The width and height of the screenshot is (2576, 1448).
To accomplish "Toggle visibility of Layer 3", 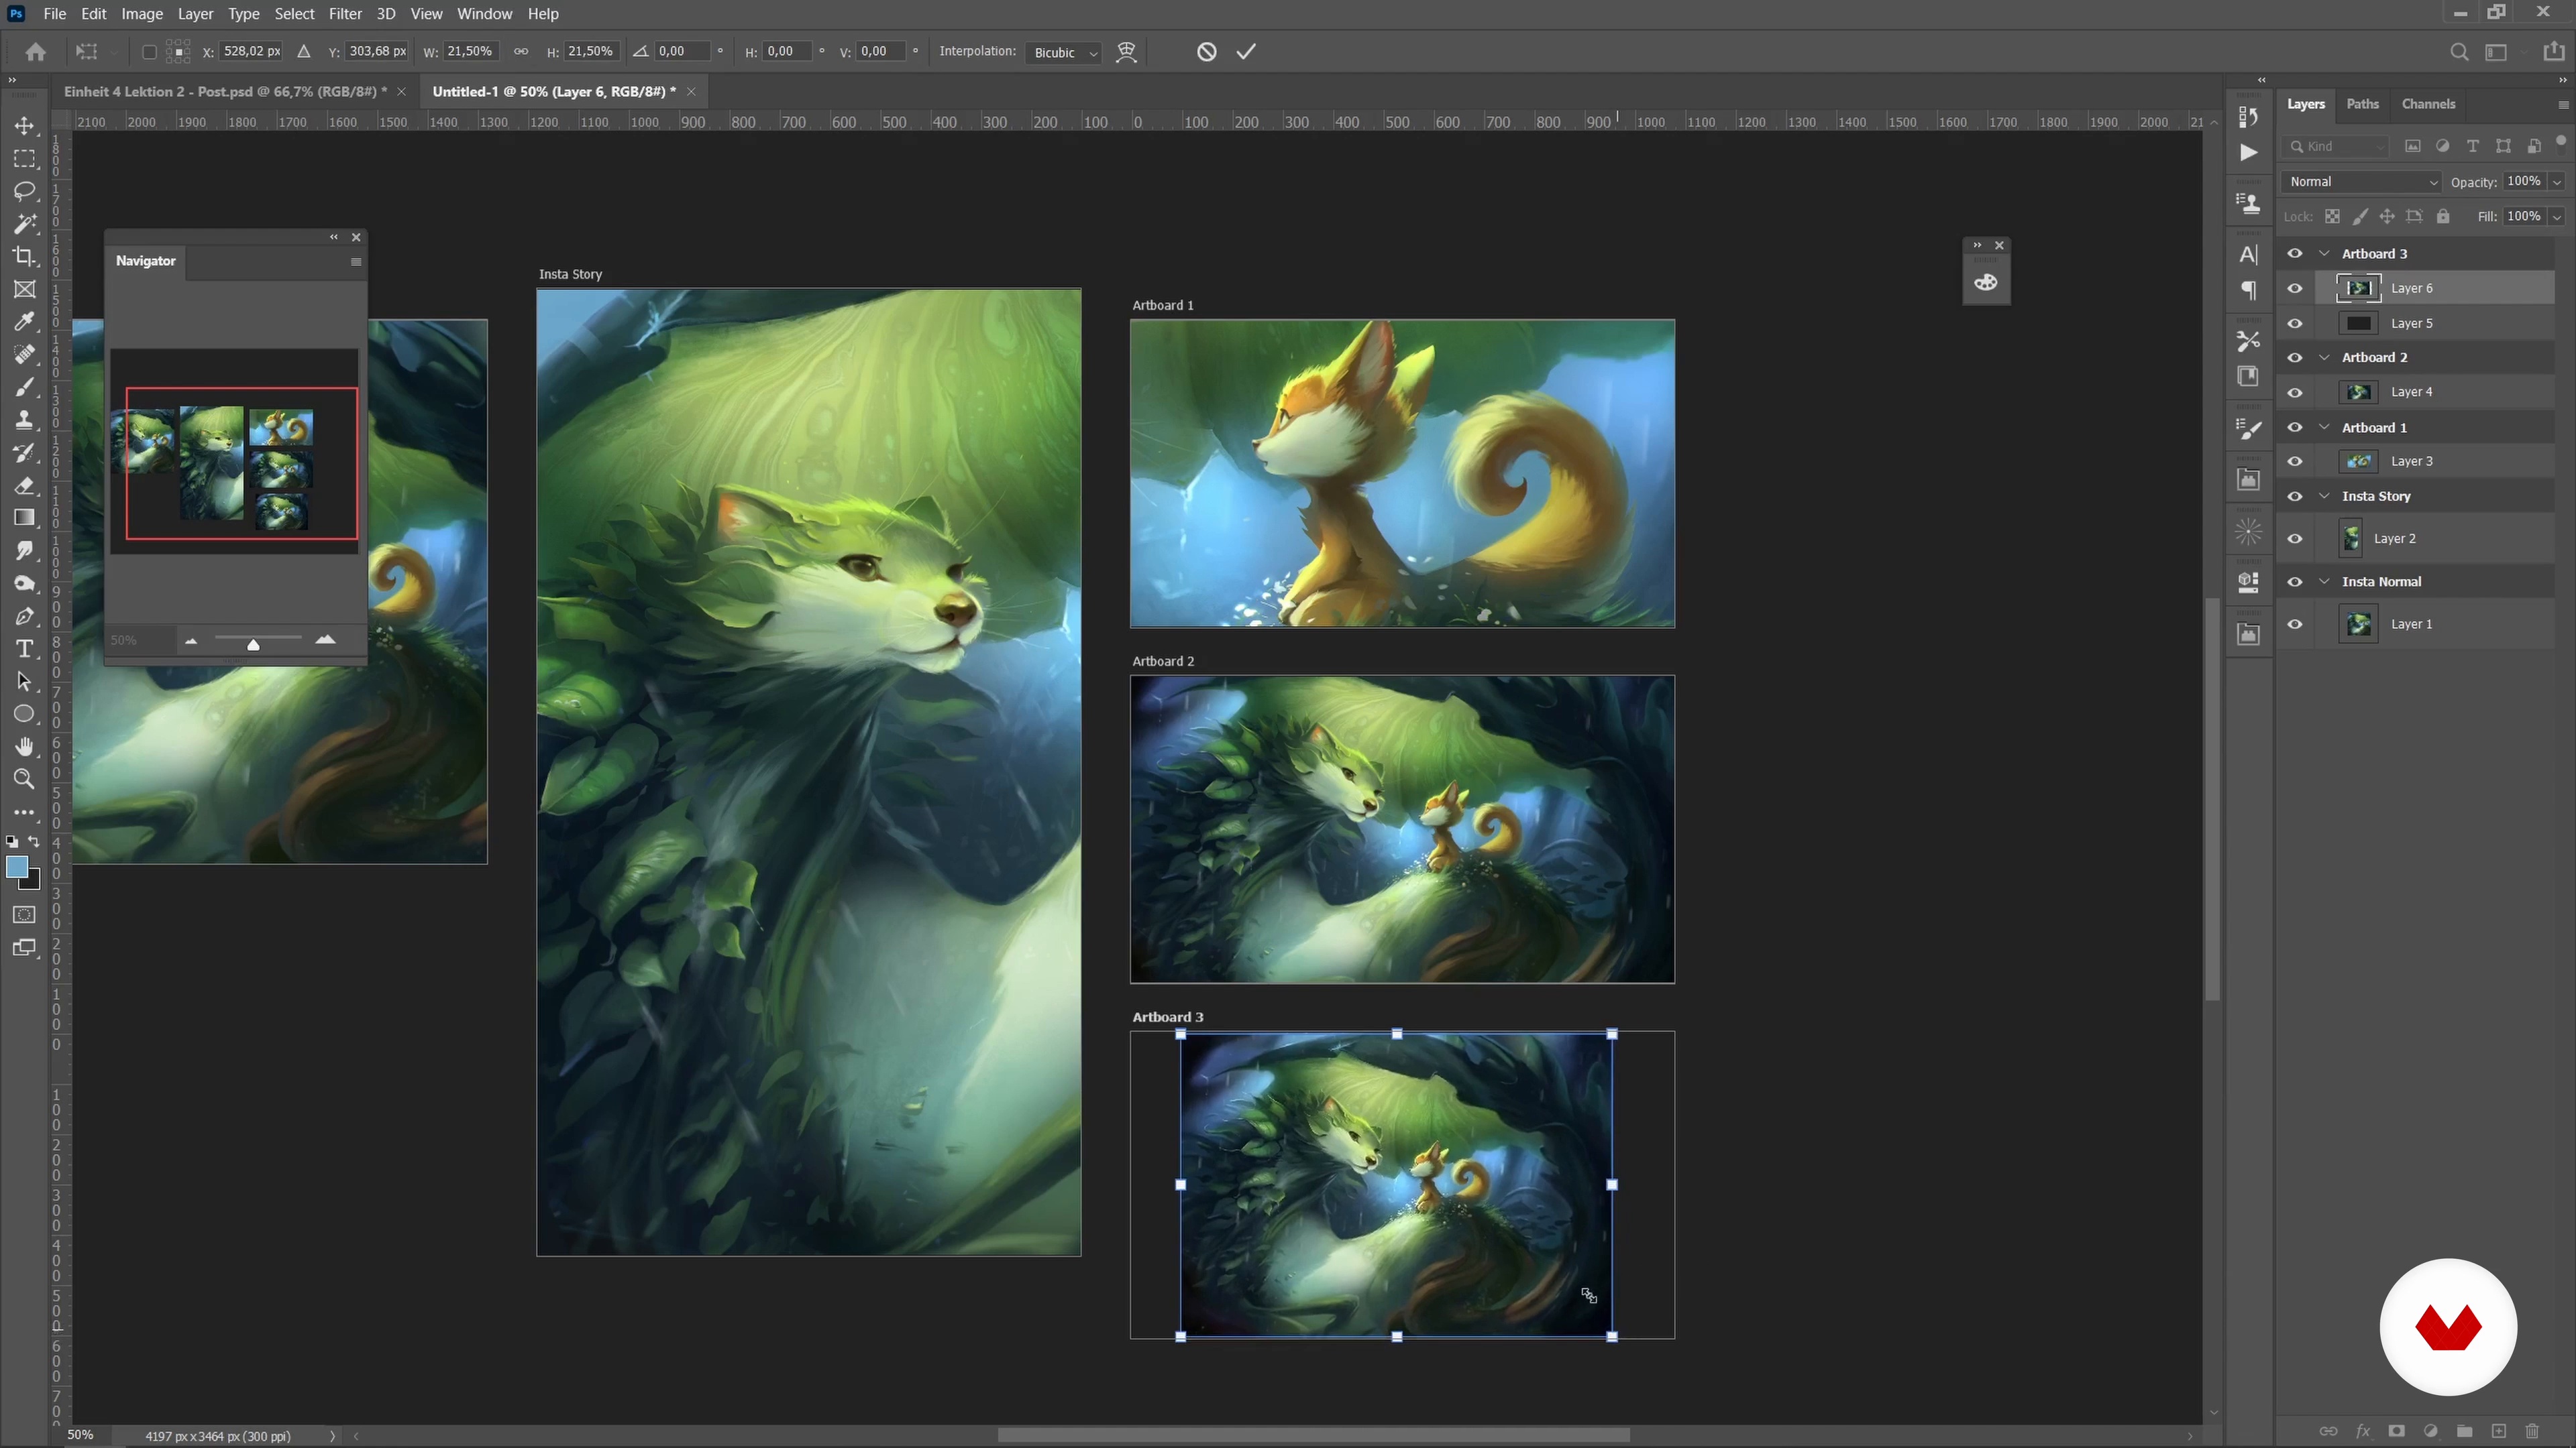I will pyautogui.click(x=2295, y=462).
